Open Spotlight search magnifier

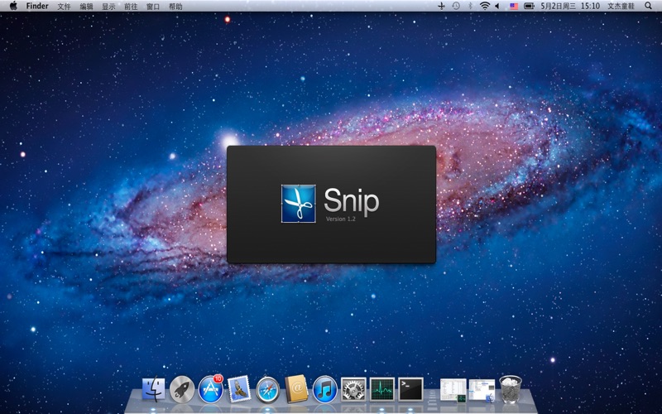click(x=649, y=6)
